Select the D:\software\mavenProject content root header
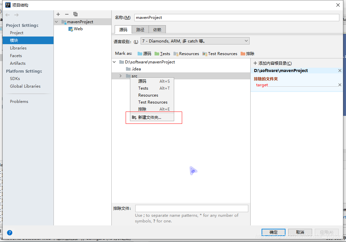This screenshot has height=242, width=346. coord(281,70)
